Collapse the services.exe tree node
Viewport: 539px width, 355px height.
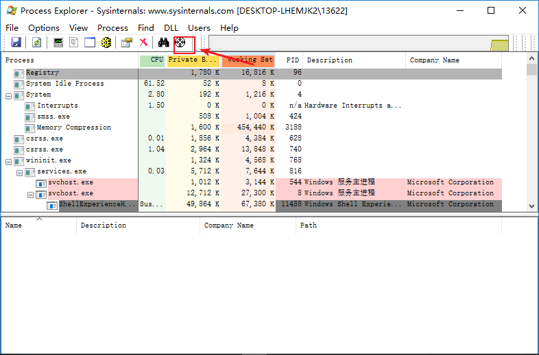click(20, 173)
